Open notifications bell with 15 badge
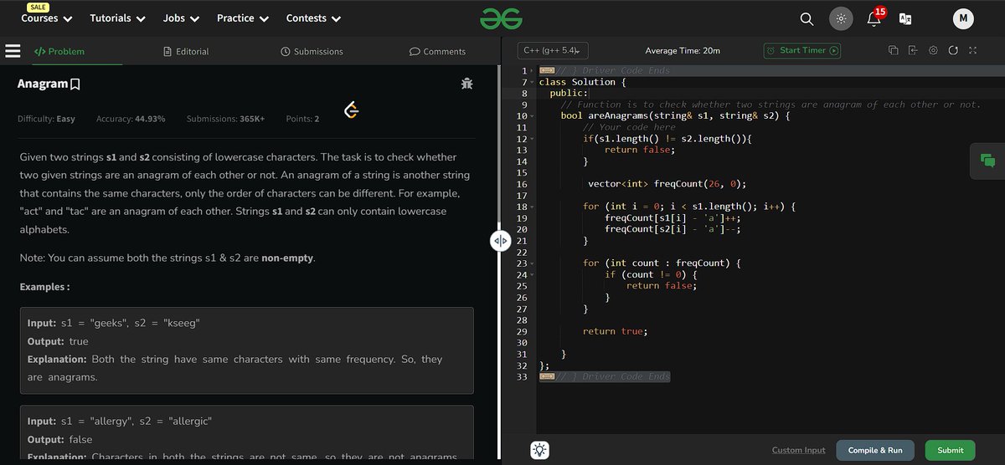This screenshot has height=465, width=1005. click(x=874, y=18)
